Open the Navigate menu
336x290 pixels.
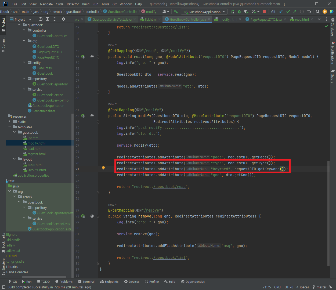click(46, 4)
